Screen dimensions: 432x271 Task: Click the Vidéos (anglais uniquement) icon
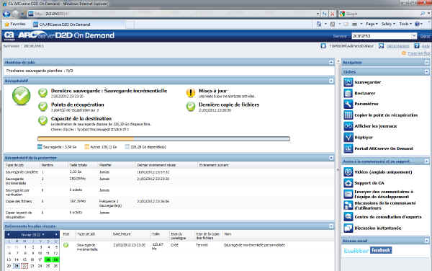coord(348,172)
